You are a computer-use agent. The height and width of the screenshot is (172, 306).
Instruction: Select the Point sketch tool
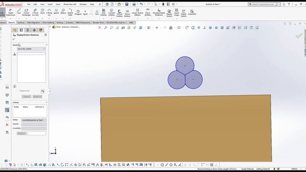(85, 13)
